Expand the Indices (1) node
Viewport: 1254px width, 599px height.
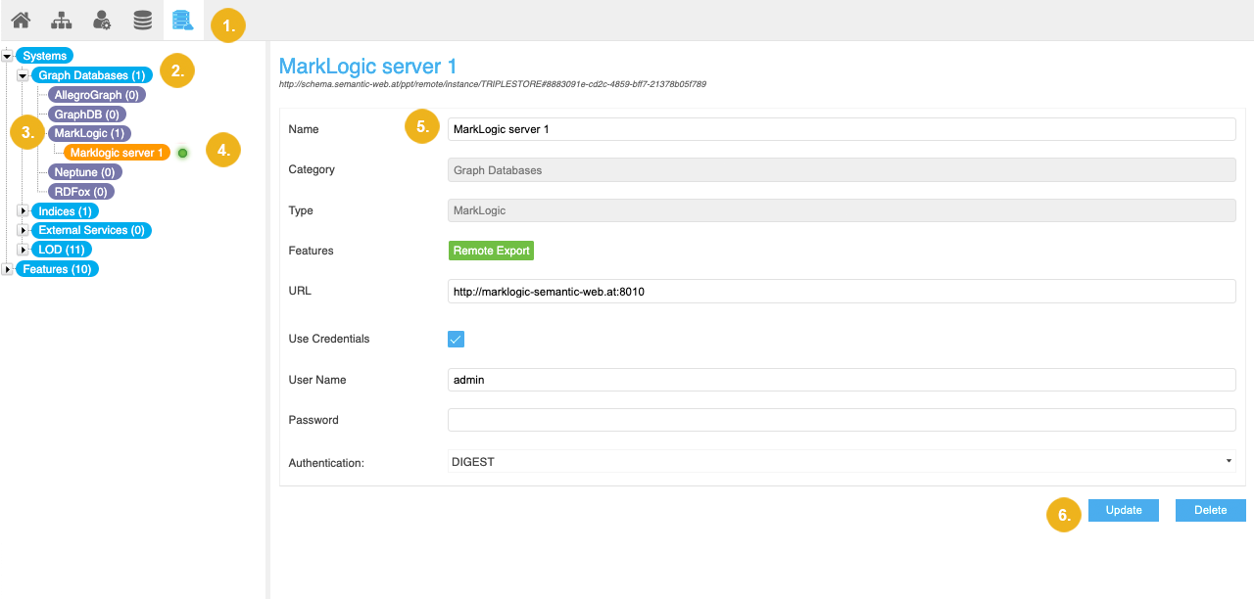coord(23,211)
